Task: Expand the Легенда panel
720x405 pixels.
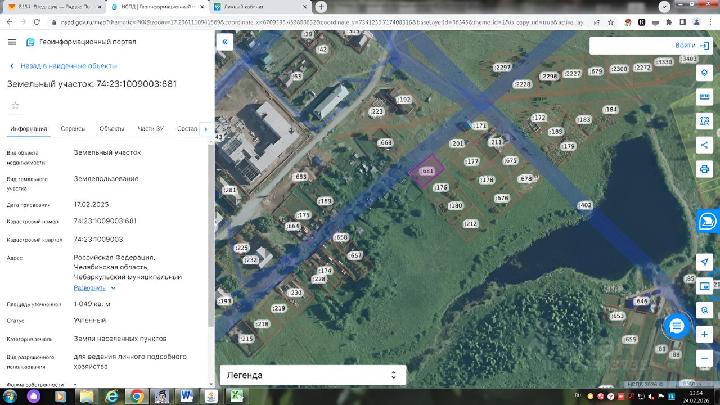Action: coord(313,375)
